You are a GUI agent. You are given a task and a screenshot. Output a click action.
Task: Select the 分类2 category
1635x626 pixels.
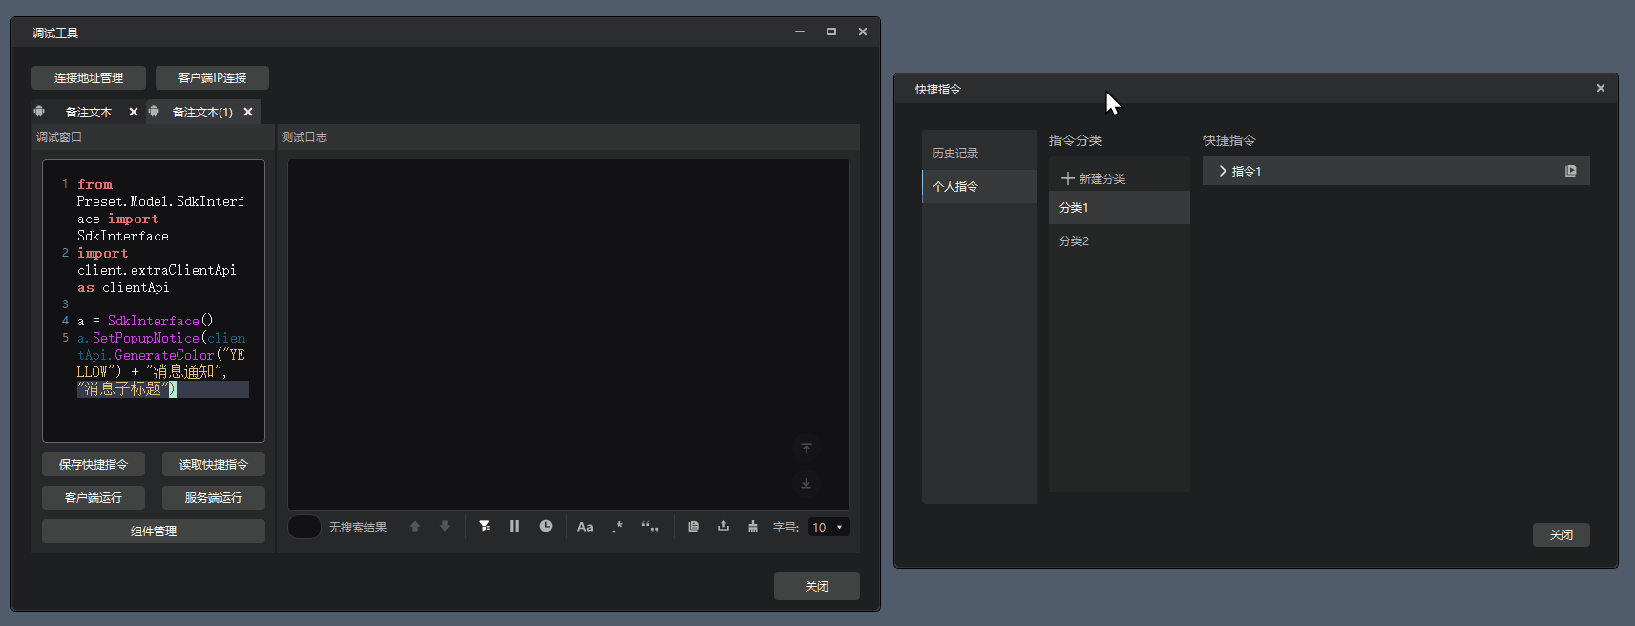1075,241
